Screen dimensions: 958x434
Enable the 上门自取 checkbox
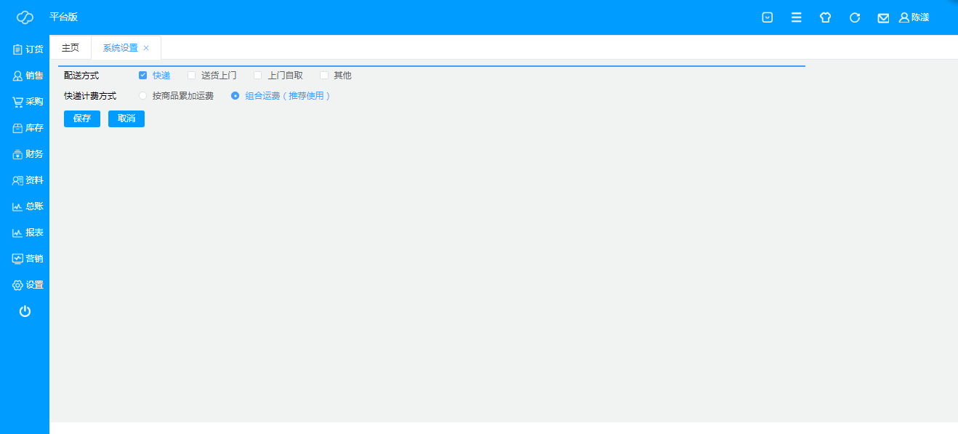[x=258, y=75]
